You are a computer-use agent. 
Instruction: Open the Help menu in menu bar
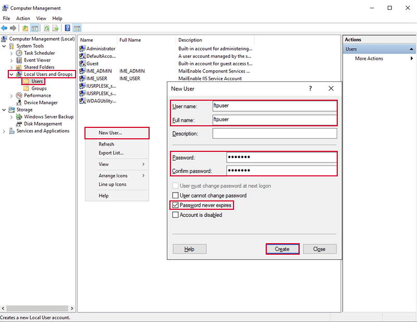click(x=57, y=18)
